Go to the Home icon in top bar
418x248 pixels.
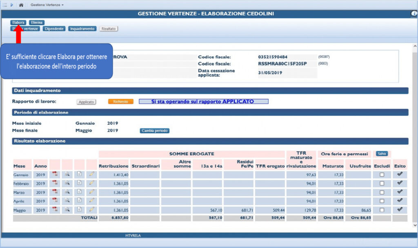[21, 5]
